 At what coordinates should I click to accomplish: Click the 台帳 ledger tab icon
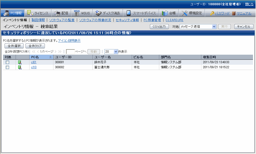click(165, 13)
